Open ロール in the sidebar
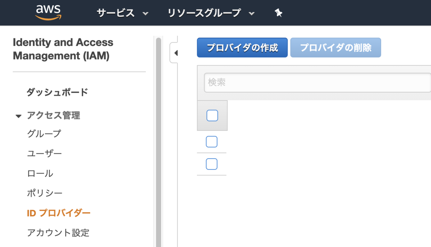 pos(40,174)
